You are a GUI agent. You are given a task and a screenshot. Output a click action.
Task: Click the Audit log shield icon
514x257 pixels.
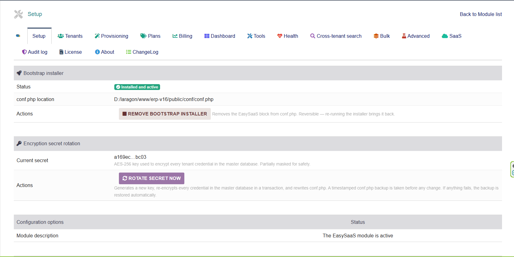pos(24,52)
